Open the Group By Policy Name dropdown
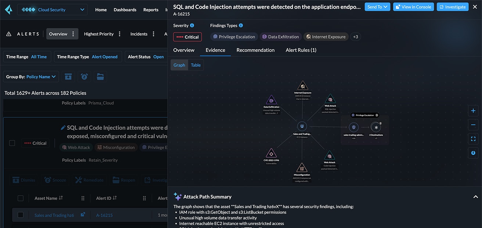482x228 pixels. coord(31,76)
